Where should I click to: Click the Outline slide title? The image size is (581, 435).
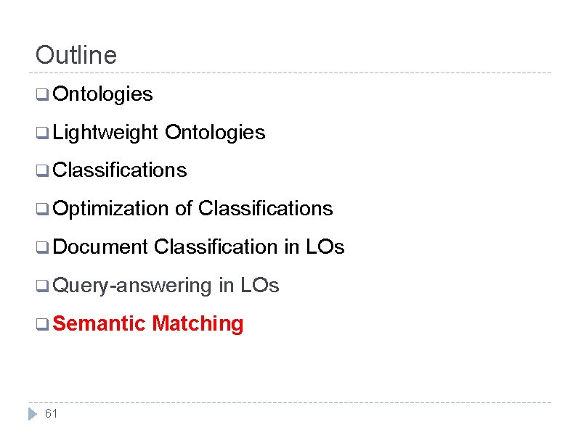(76, 55)
